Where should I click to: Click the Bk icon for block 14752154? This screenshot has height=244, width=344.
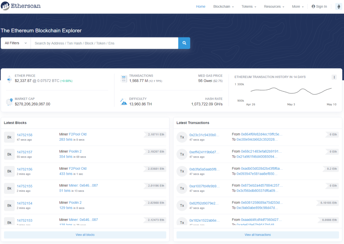[9, 206]
